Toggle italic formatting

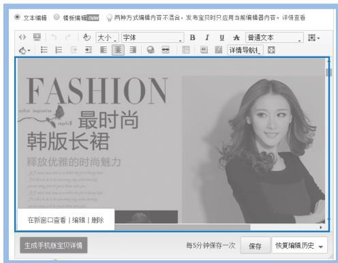pyautogui.click(x=207, y=37)
